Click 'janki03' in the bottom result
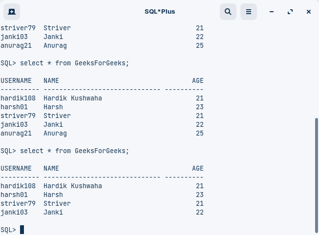319x235 pixels. tap(14, 212)
